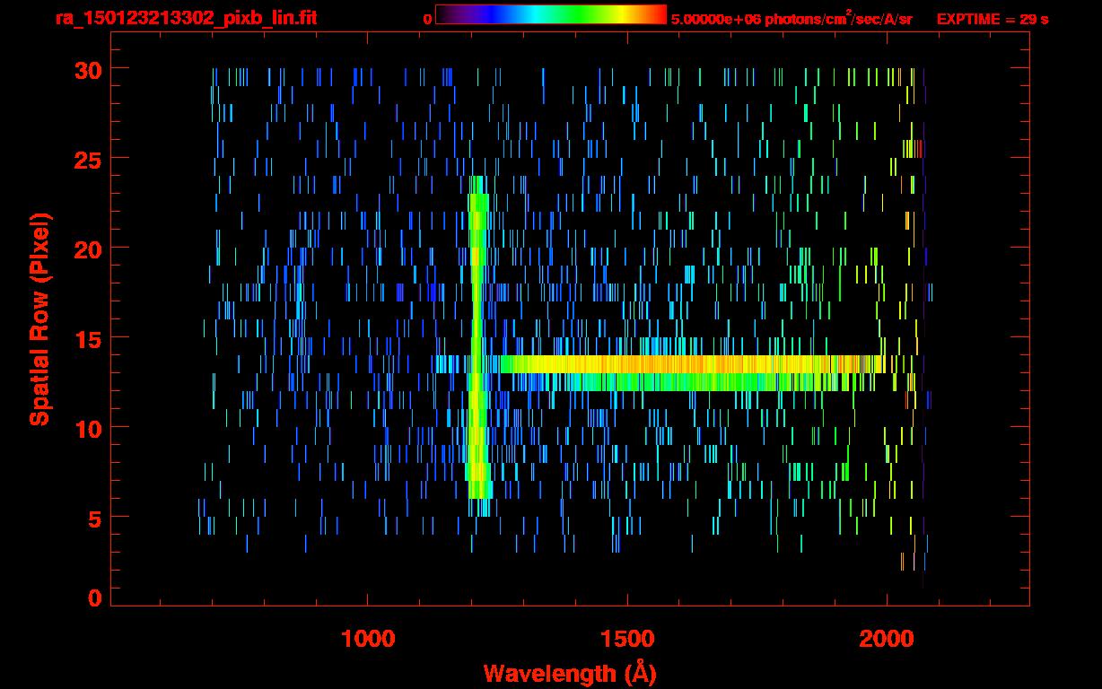Viewport: 1102px width, 689px height.
Task: Click the color bar minimum value 0
Action: tap(427, 19)
